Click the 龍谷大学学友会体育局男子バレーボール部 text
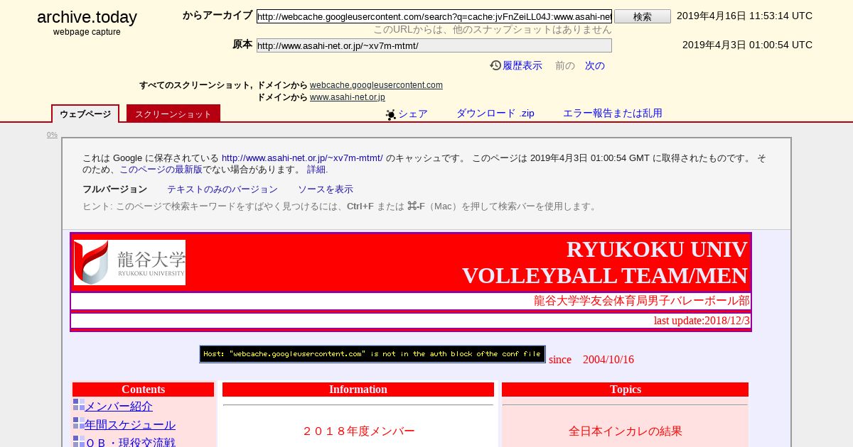Screen dimensions: 853x447 coord(642,301)
